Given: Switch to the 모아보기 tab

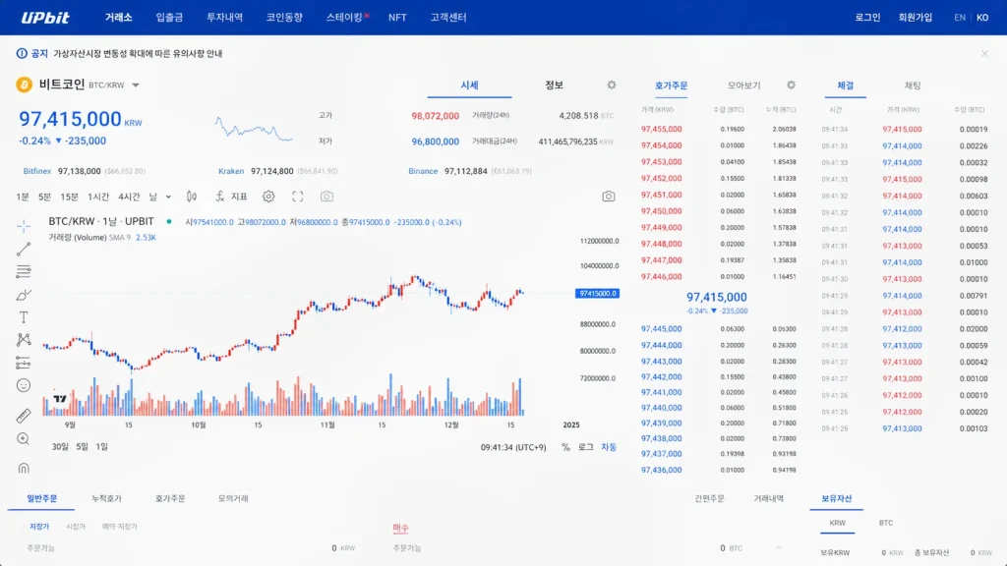Looking at the screenshot, I should (743, 85).
